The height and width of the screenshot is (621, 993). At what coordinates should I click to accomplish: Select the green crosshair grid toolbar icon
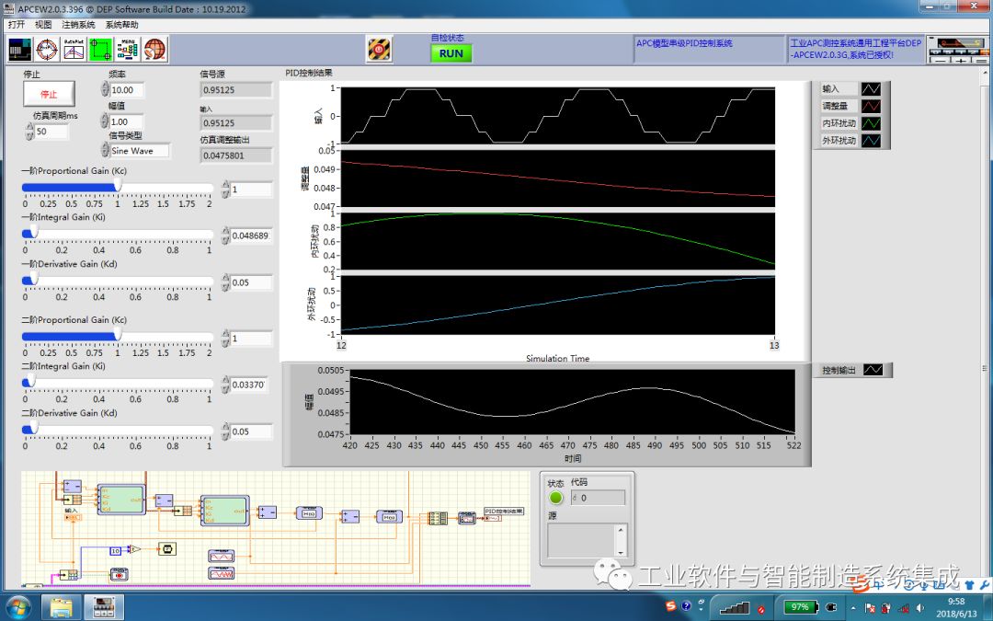coord(100,49)
